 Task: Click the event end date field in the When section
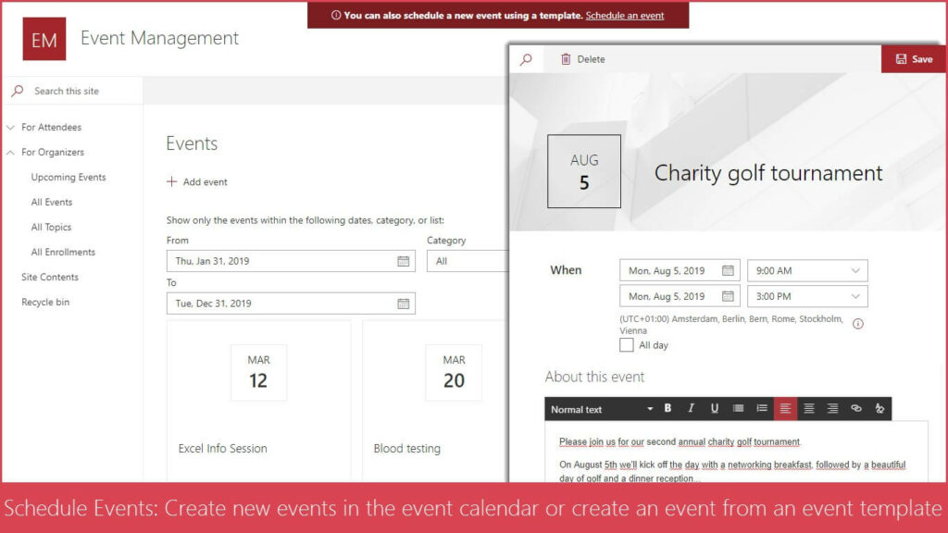(680, 296)
